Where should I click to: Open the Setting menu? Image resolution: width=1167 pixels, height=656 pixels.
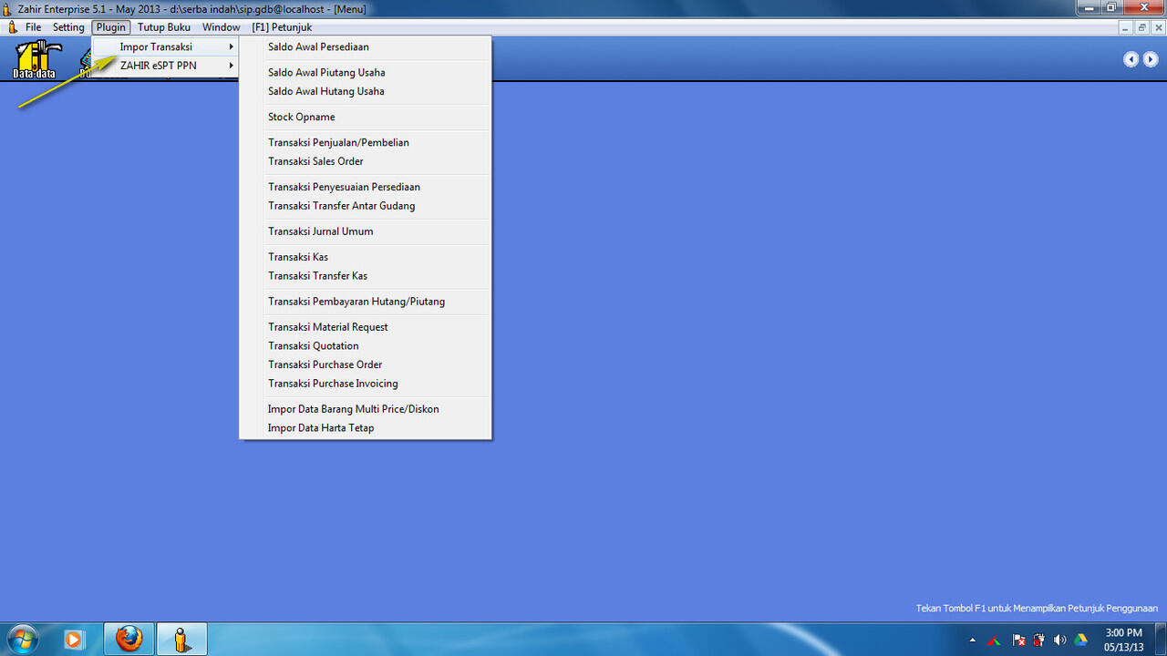click(x=68, y=27)
